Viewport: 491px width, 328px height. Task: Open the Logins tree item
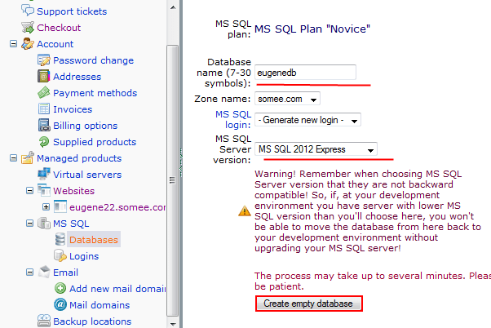[x=84, y=256]
